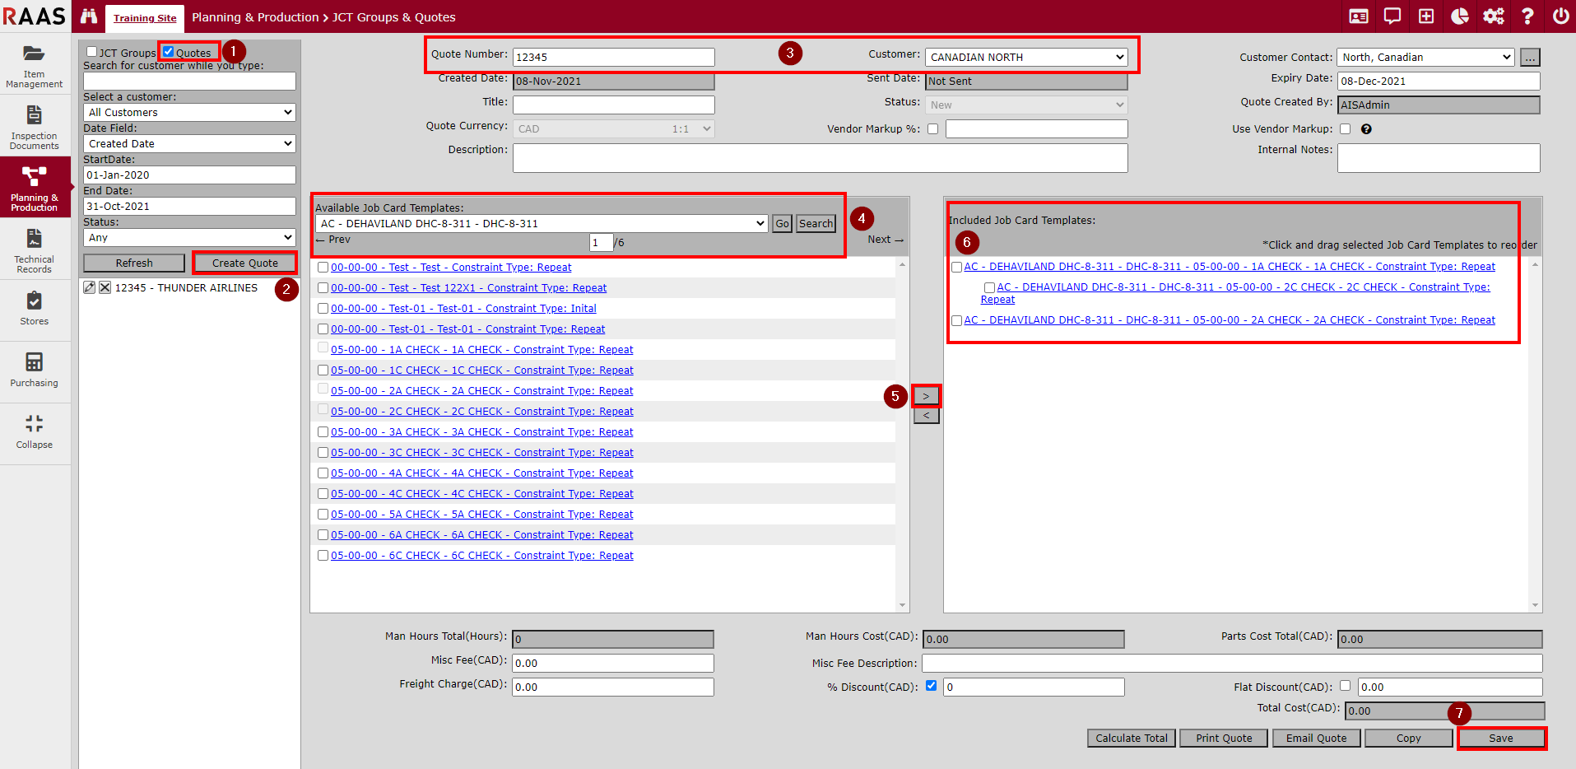Image resolution: width=1576 pixels, height=769 pixels.
Task: Edit quote 12345 using the pencil icon
Action: coord(90,287)
